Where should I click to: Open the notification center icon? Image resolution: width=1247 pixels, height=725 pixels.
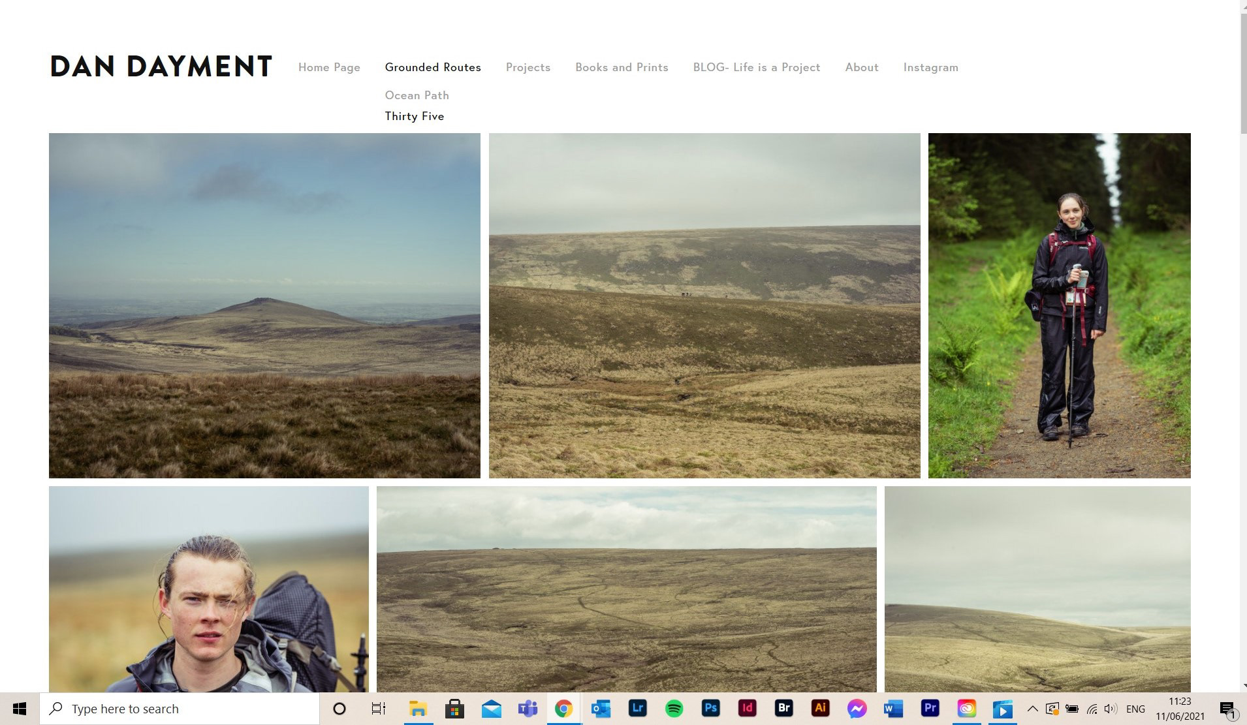click(1227, 709)
